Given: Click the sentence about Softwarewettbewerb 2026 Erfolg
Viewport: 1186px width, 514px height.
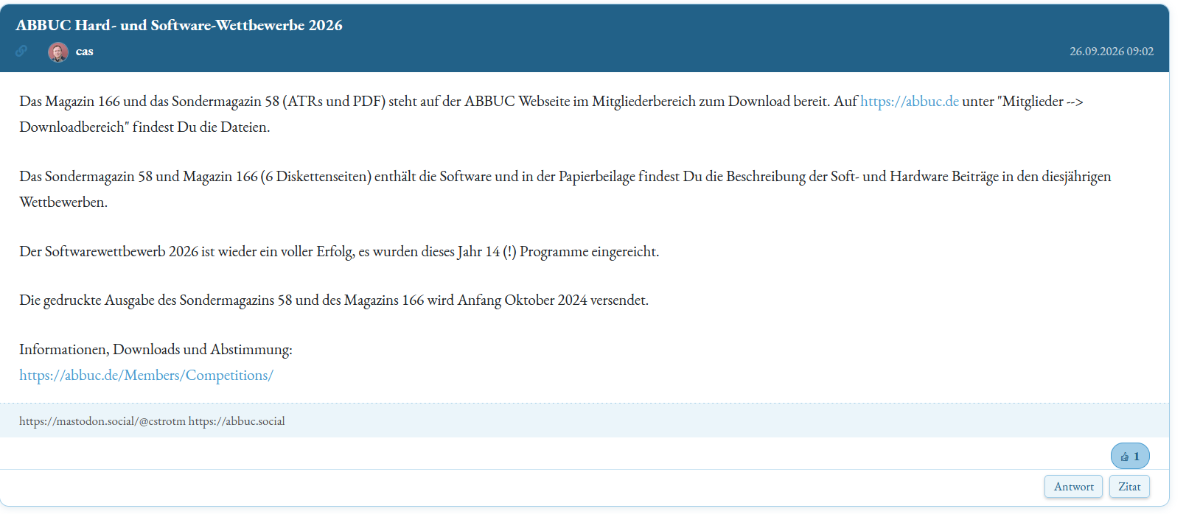Looking at the screenshot, I should pyautogui.click(x=339, y=252).
